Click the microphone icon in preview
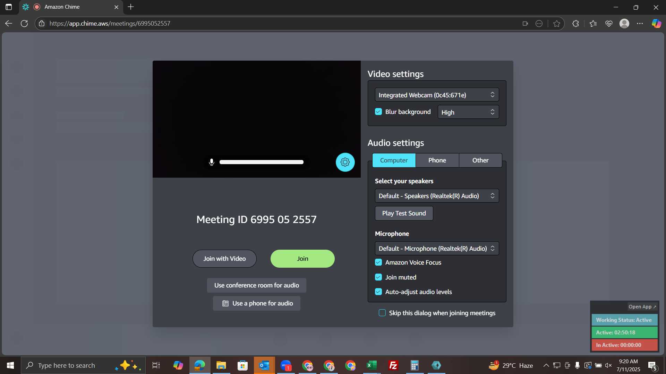This screenshot has width=666, height=374. 212,162
